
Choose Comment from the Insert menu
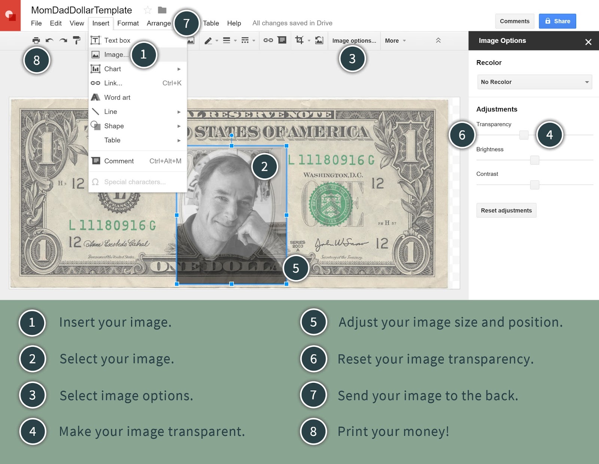click(x=138, y=161)
